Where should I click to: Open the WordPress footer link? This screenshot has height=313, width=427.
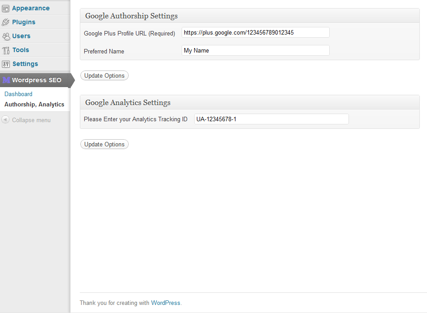pyautogui.click(x=166, y=303)
